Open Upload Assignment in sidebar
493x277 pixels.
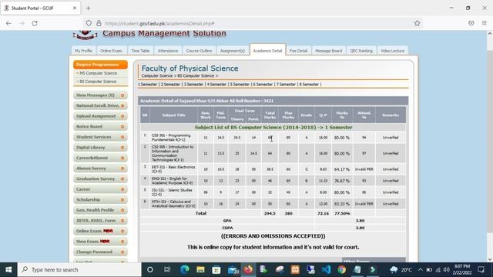click(100, 116)
